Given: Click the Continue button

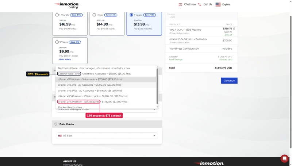Looking at the screenshot, I should [x=229, y=81].
